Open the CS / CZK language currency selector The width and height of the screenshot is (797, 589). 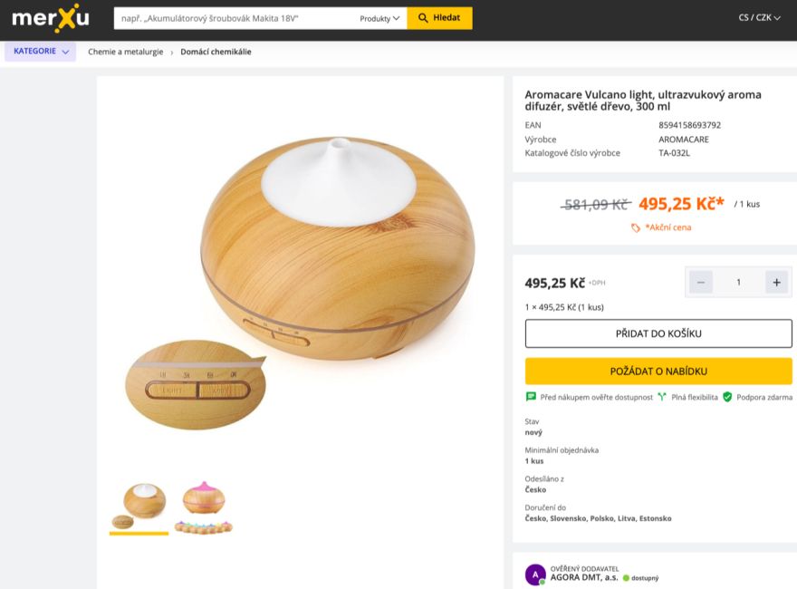click(759, 17)
